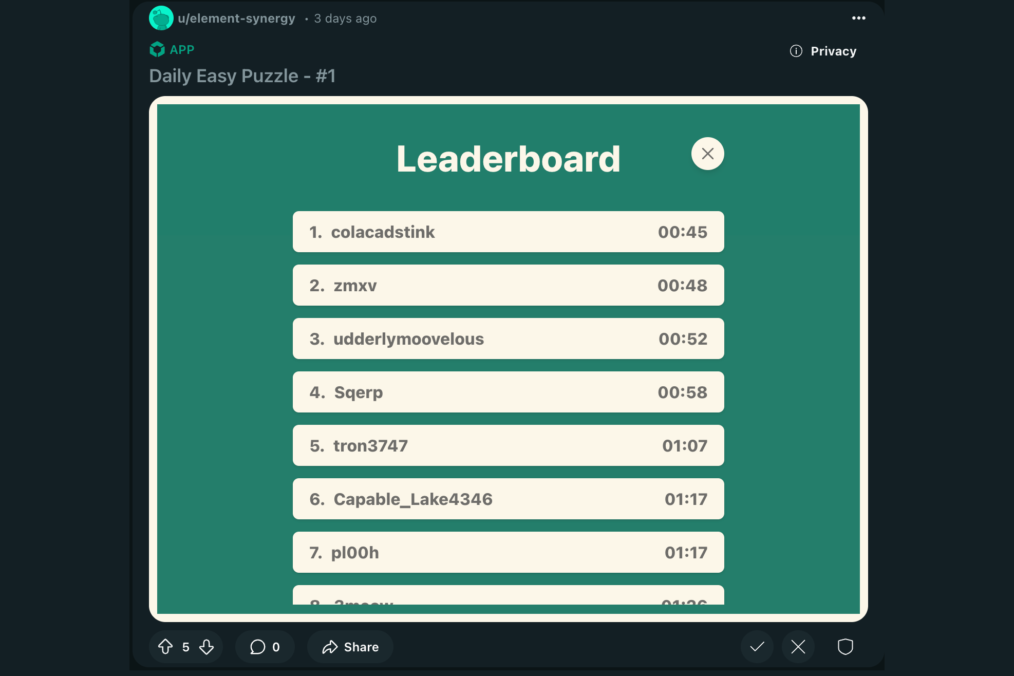
Task: Remove post with X mod icon
Action: [x=798, y=647]
